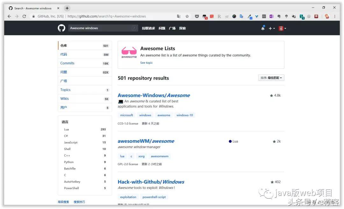Reload the page with refresh icon
This screenshot has height=209, width=344.
pos(24,16)
